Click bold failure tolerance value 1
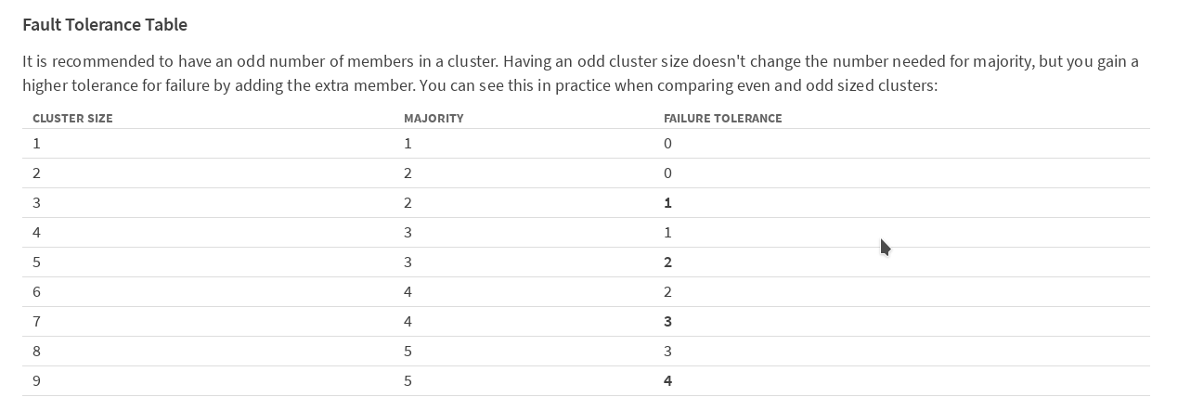The image size is (1191, 410). [x=667, y=203]
